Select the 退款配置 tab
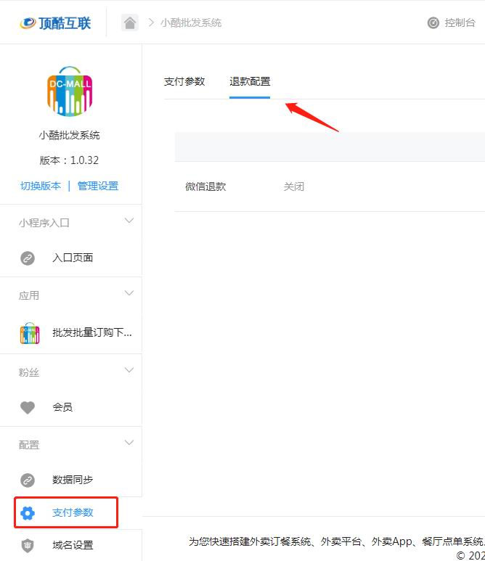Screen dimensions: 485x561 click(x=250, y=81)
